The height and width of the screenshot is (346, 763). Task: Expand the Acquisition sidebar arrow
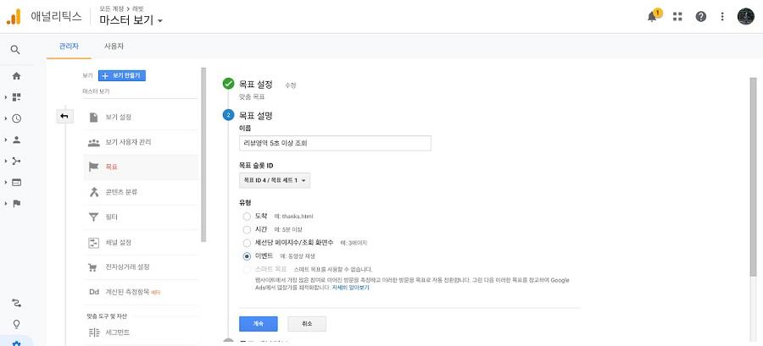coord(5,161)
